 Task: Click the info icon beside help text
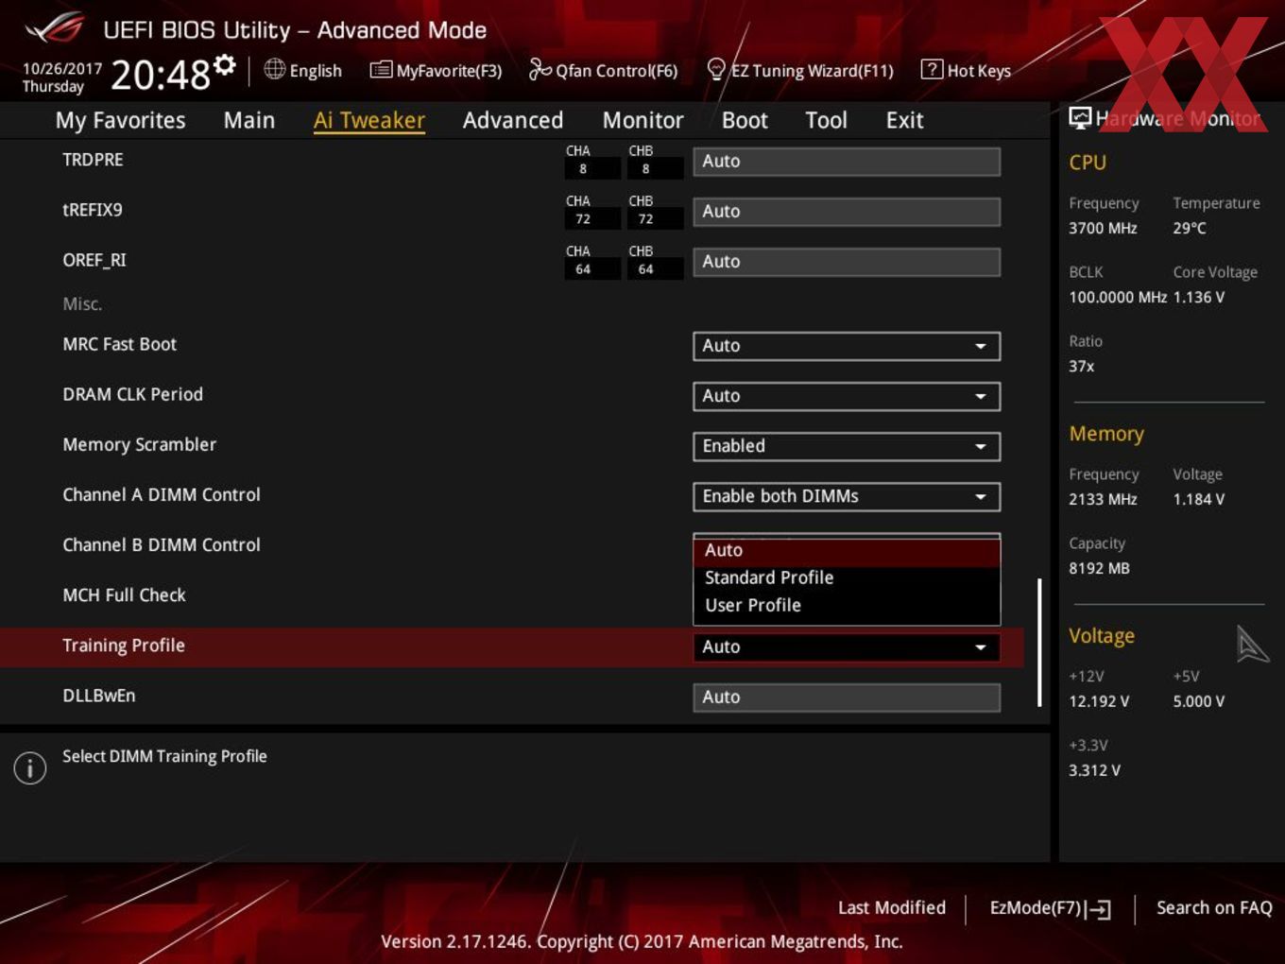click(x=30, y=767)
